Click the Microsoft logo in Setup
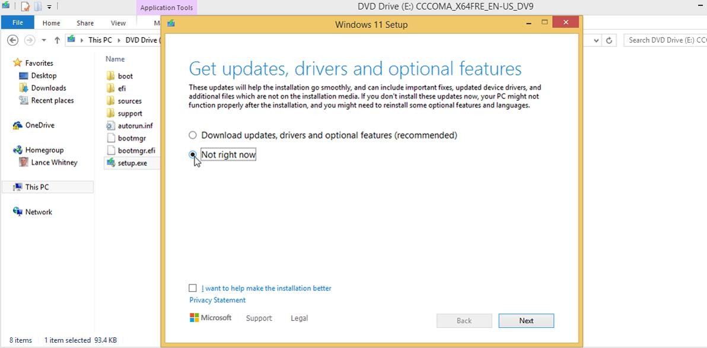Image resolution: width=707 pixels, height=348 pixels. tap(211, 318)
